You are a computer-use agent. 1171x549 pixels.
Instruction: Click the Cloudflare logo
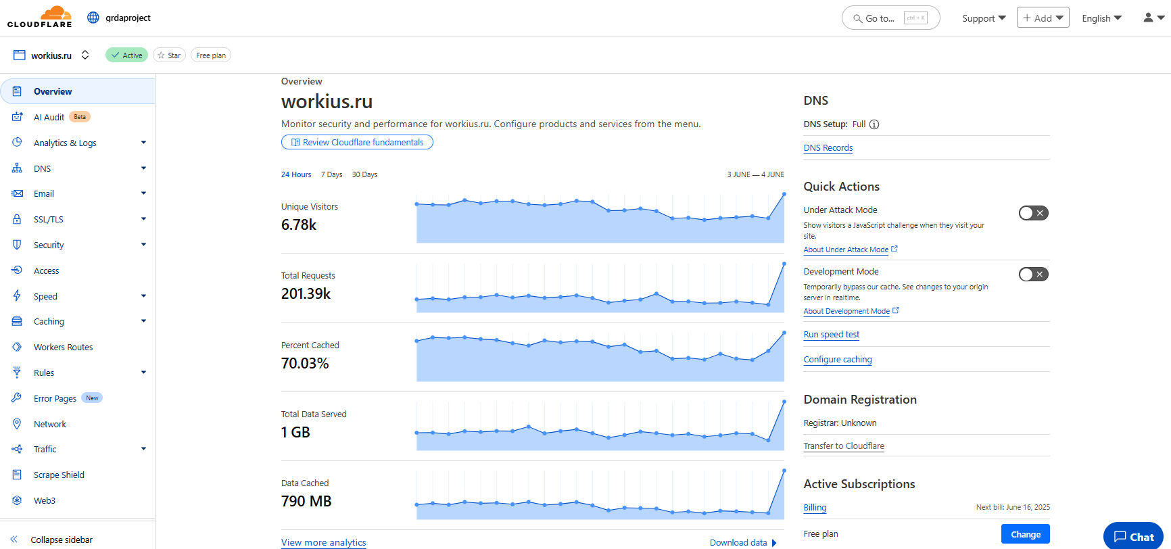pyautogui.click(x=39, y=16)
